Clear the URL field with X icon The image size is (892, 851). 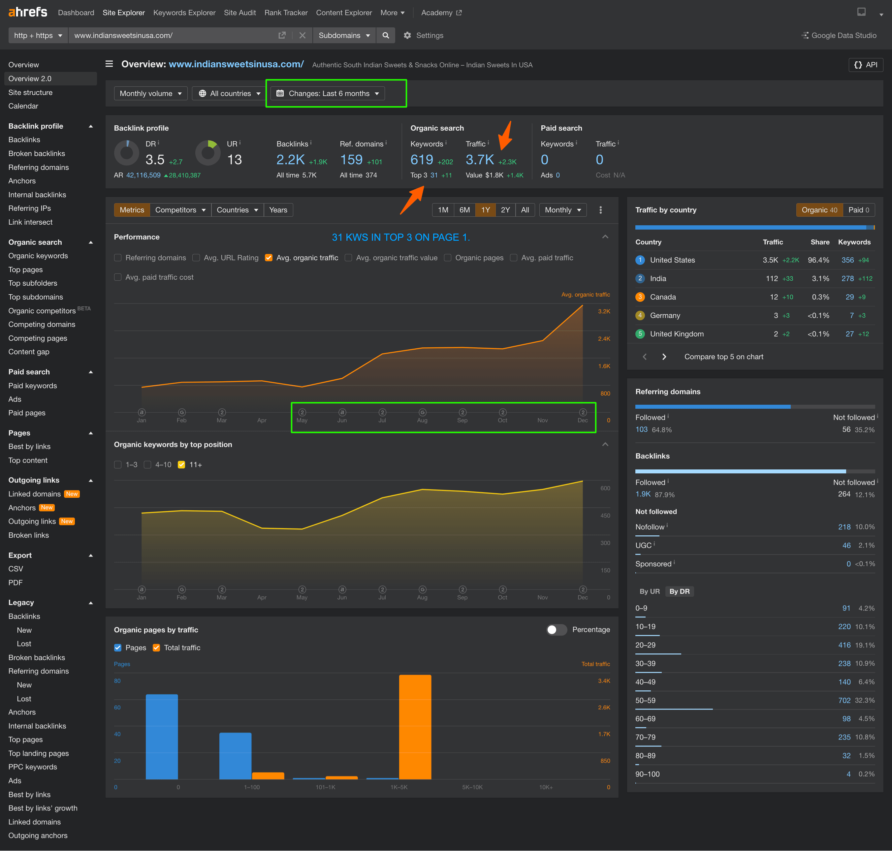[x=302, y=35]
